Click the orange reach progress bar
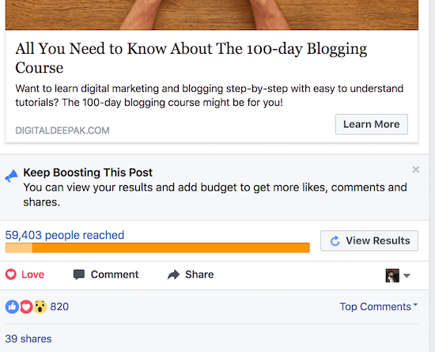This screenshot has height=352, width=435. [157, 248]
